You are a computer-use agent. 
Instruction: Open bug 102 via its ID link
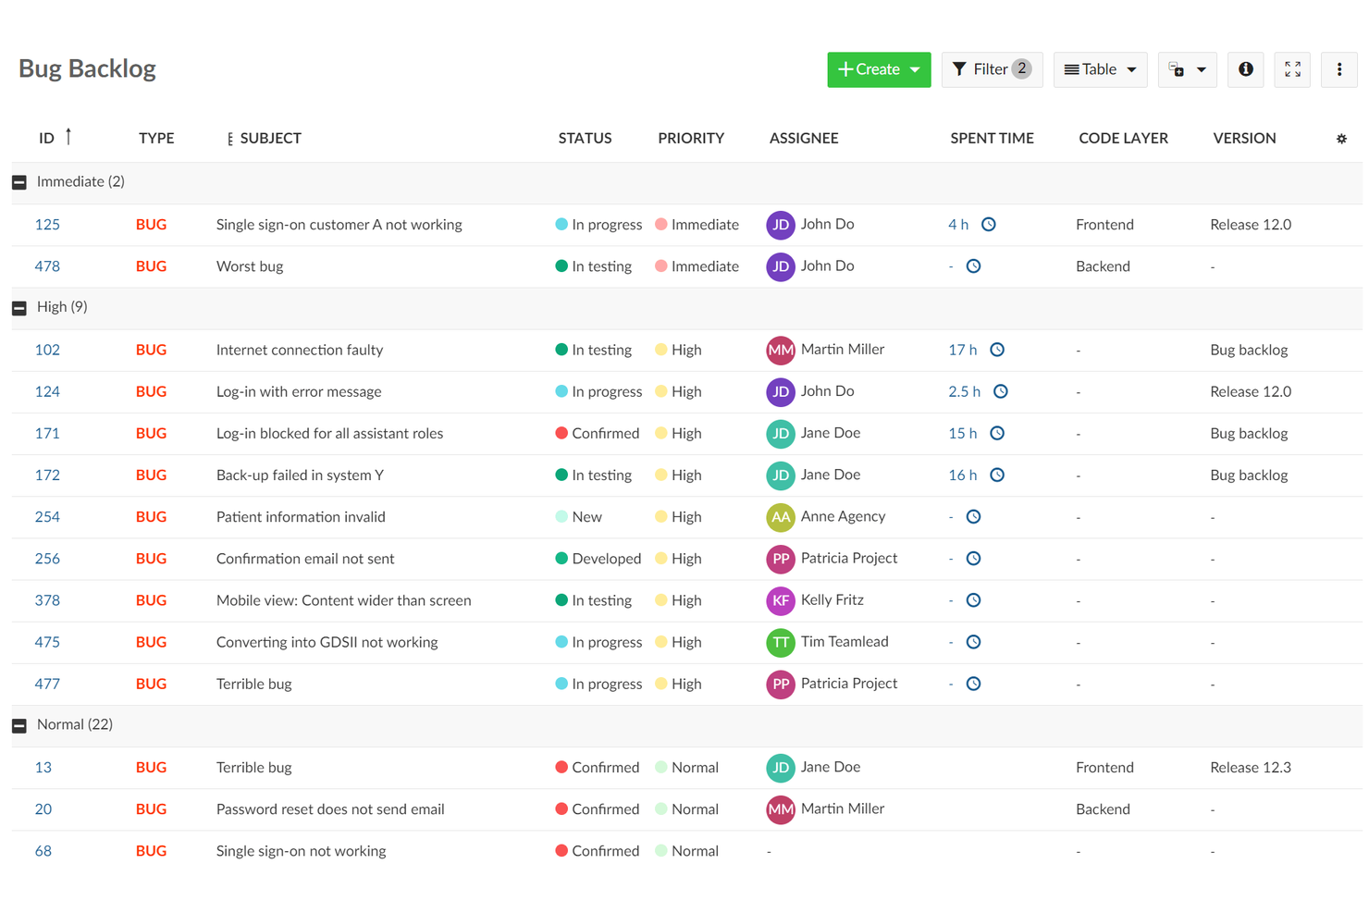(x=47, y=350)
